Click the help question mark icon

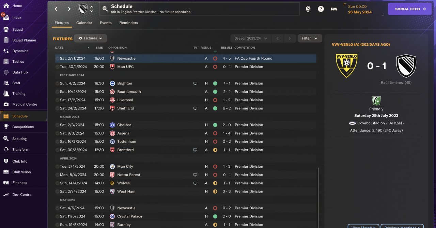click(321, 9)
